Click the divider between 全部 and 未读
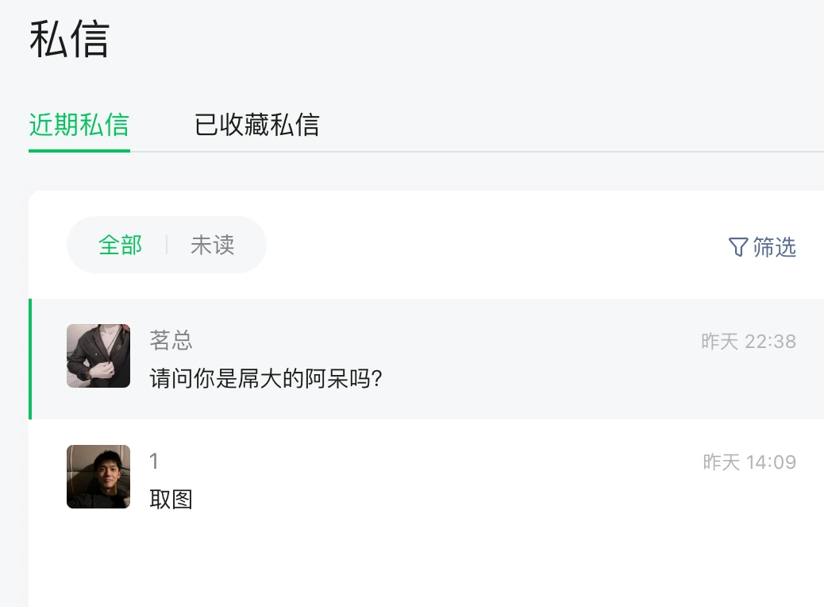The image size is (824, 607). [167, 245]
